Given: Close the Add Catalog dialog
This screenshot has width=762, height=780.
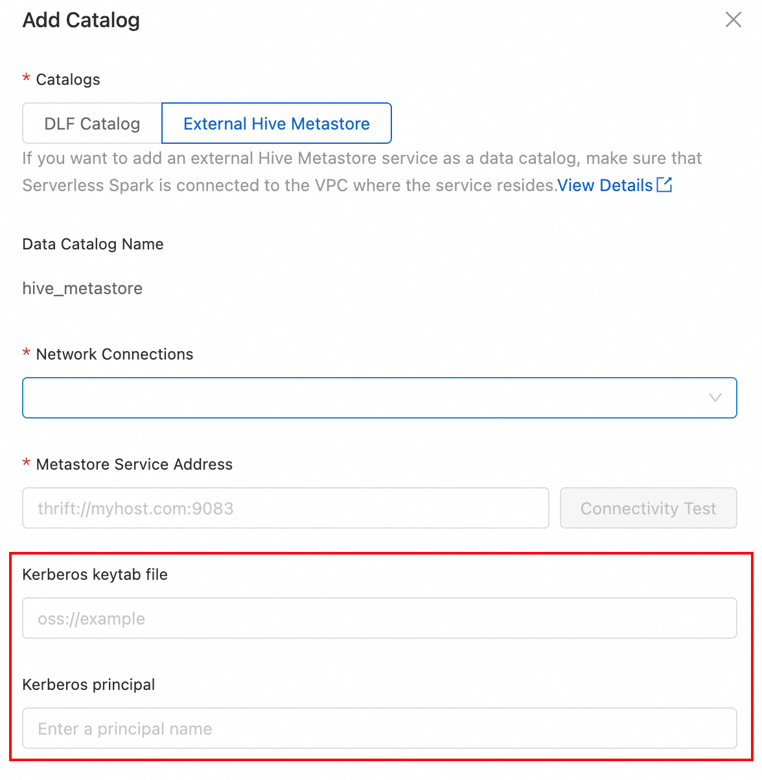Looking at the screenshot, I should click(x=733, y=19).
